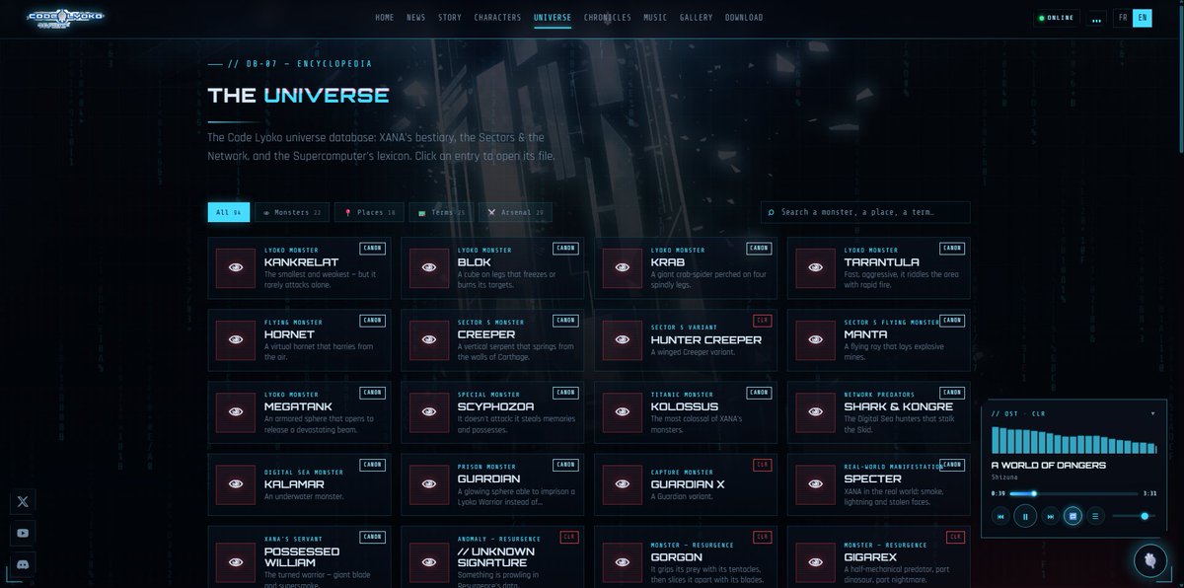Switch site language to French
Screen dimensions: 1184x588
click(1123, 18)
